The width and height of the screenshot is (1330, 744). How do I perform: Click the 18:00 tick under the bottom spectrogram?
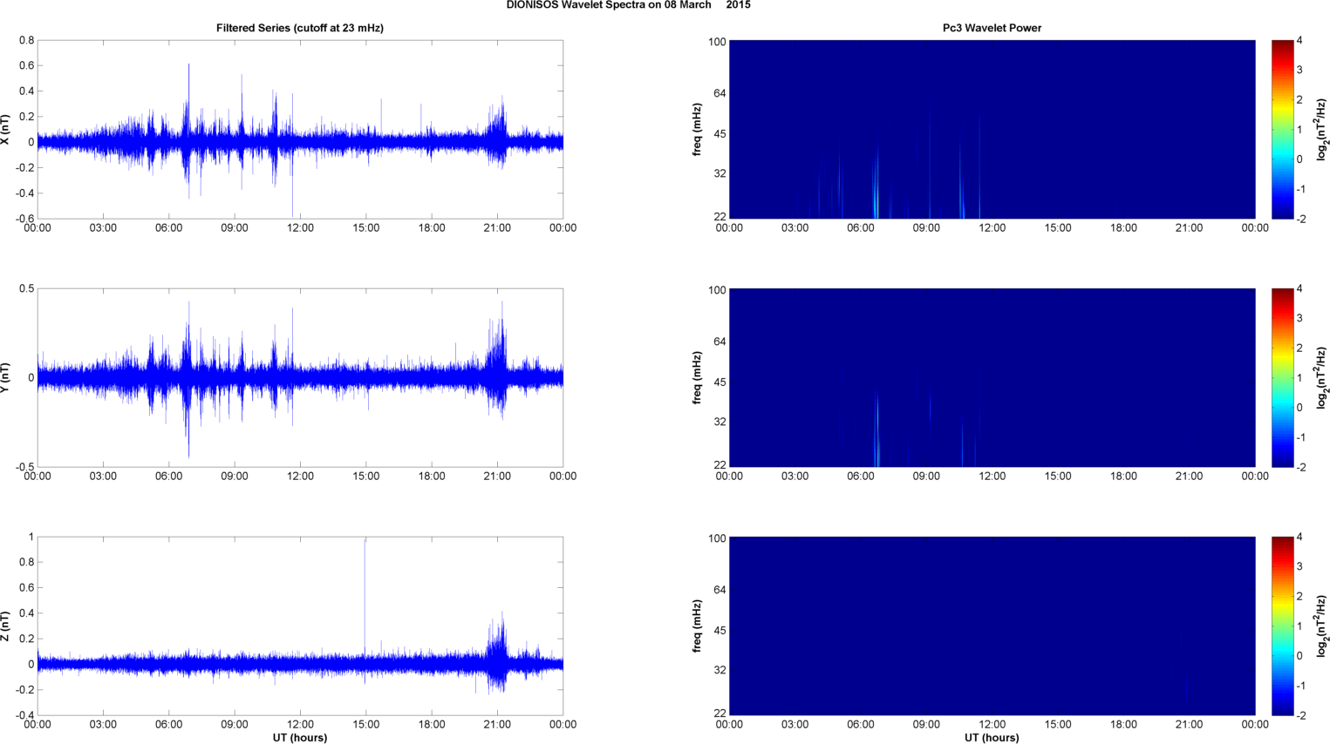click(1123, 725)
